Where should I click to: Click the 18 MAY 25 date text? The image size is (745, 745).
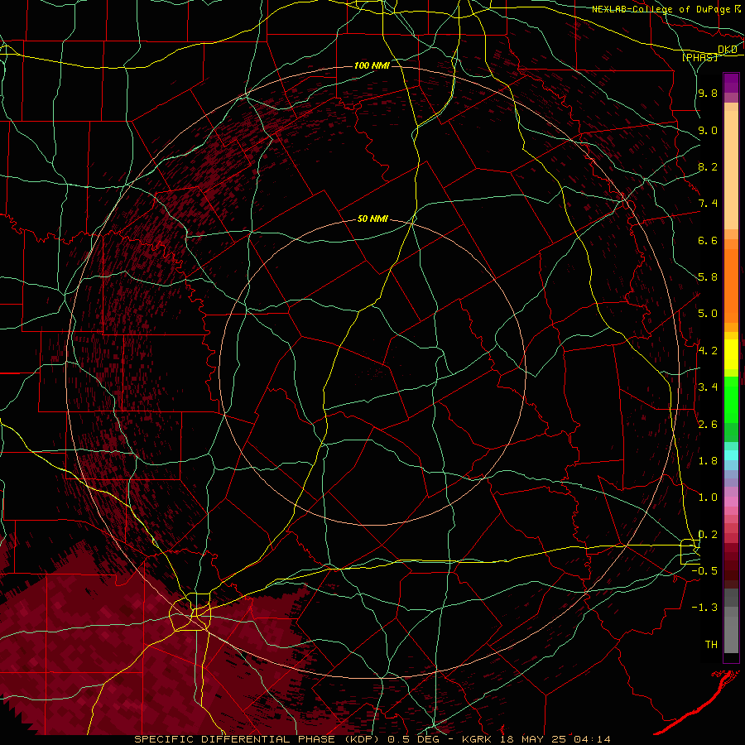(533, 739)
